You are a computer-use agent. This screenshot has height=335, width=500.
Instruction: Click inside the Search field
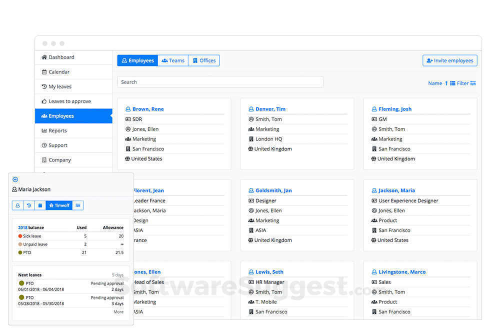click(x=220, y=81)
